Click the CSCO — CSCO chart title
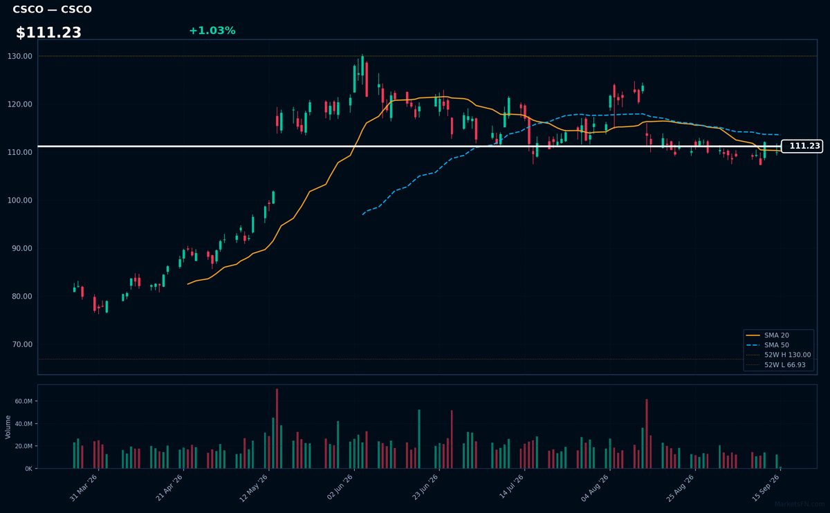 click(x=52, y=10)
